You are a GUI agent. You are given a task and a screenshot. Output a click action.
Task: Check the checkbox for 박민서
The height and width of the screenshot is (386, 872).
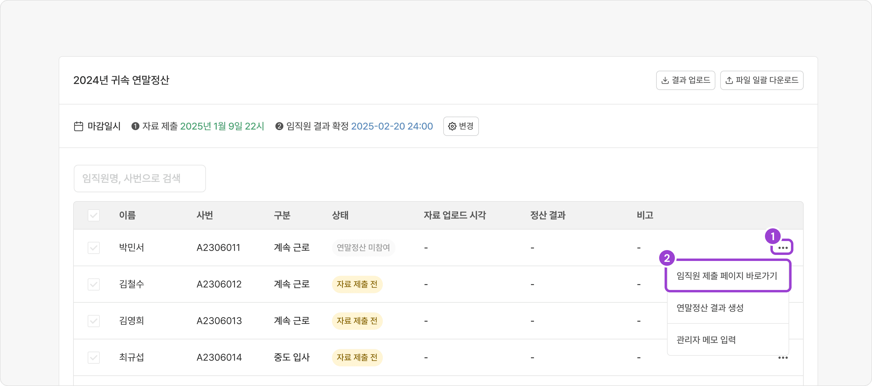pos(94,248)
